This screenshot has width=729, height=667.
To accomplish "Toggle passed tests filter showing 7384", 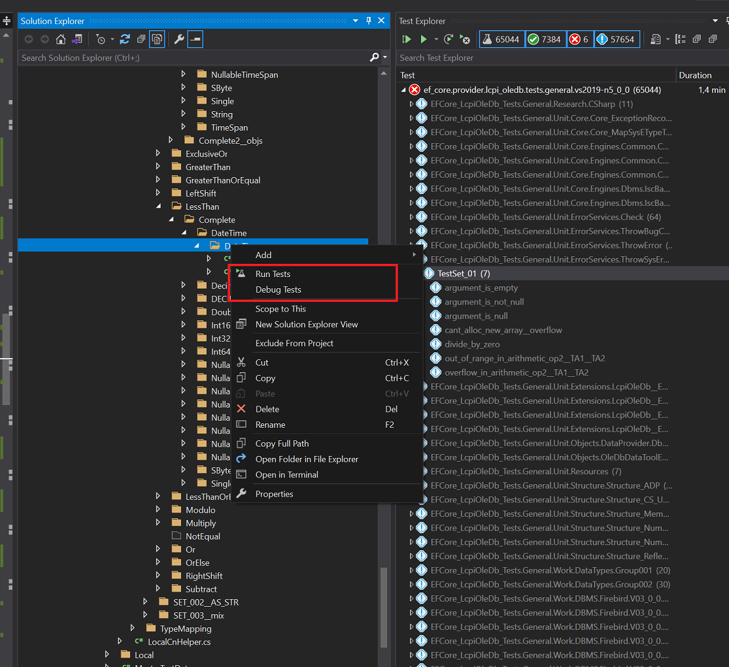I will (544, 40).
